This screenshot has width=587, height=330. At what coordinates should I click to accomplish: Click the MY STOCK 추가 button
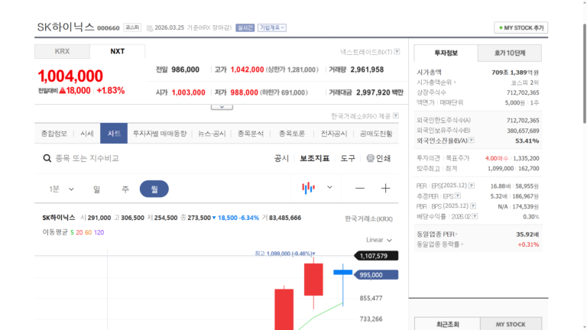pos(521,27)
